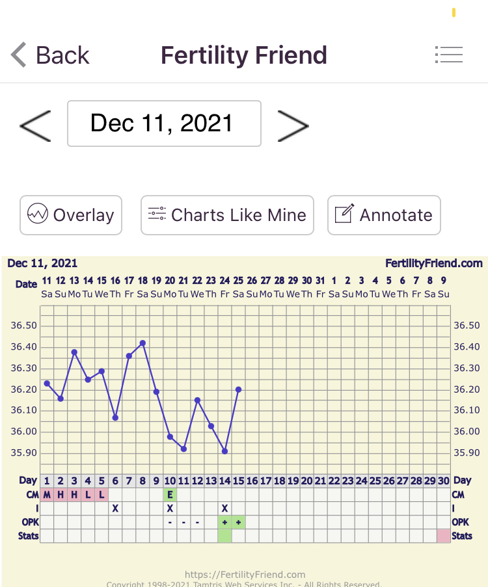The image size is (488, 587).
Task: Tap the intercourse X mark on day 6
Action: 115,508
